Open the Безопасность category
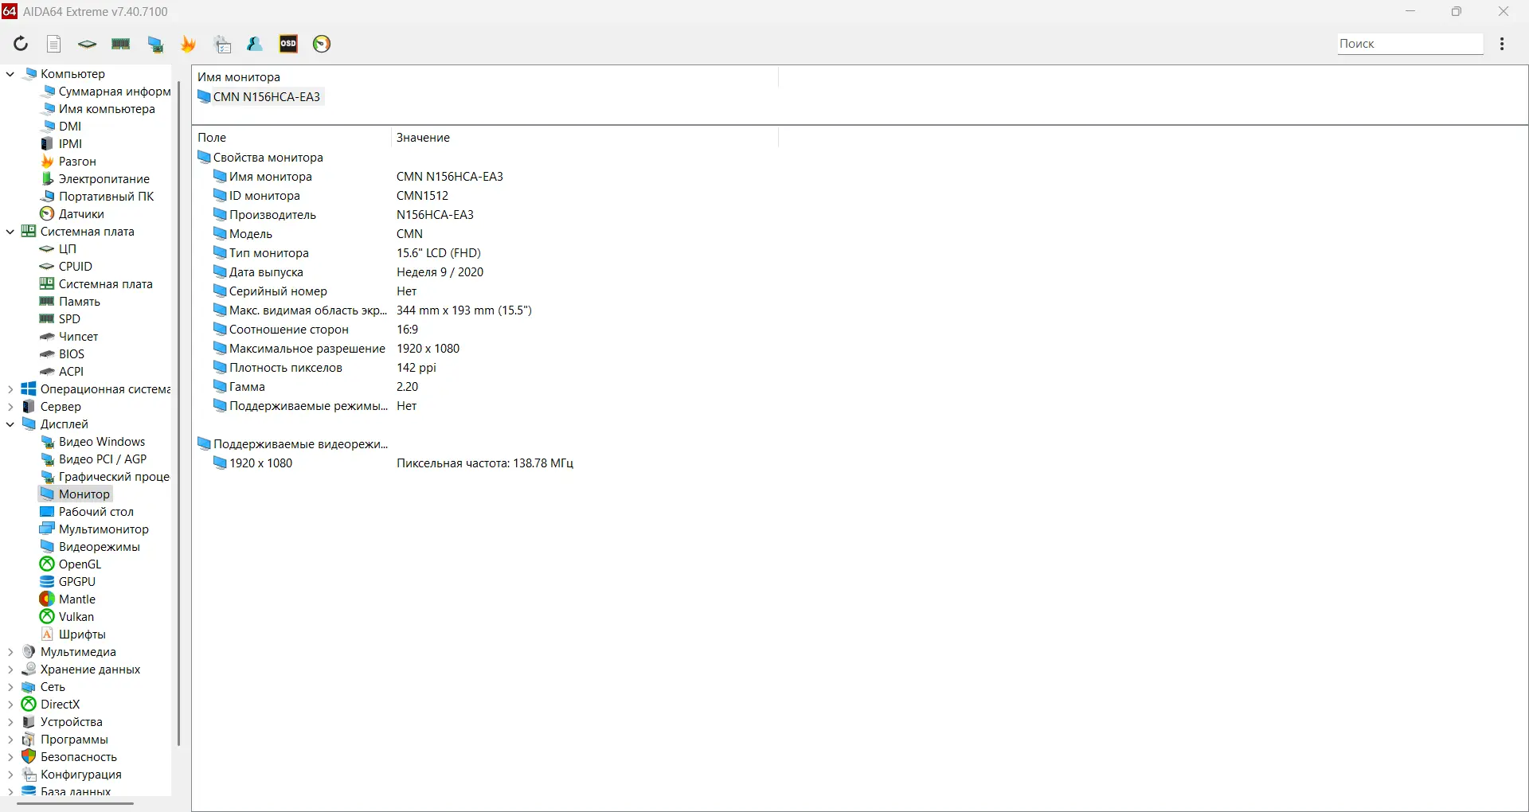1529x812 pixels. (x=70, y=757)
